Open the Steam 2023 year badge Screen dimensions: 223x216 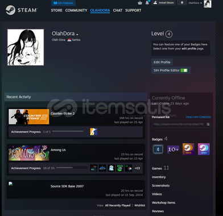point(188,149)
